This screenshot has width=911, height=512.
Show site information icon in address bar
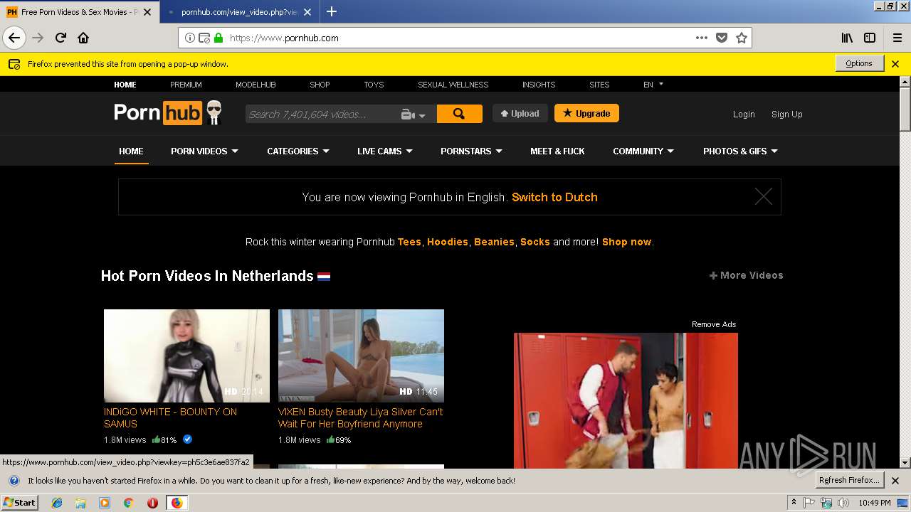190,38
